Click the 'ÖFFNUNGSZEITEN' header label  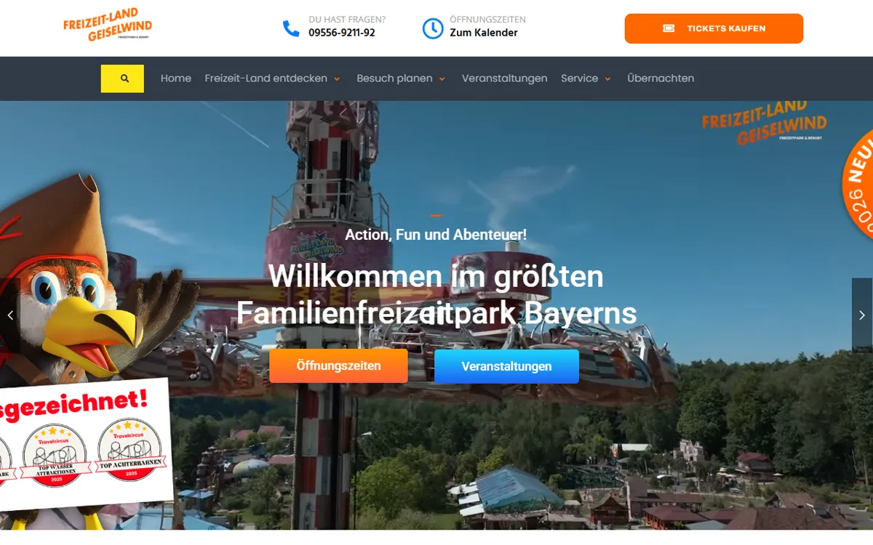pyautogui.click(x=487, y=20)
